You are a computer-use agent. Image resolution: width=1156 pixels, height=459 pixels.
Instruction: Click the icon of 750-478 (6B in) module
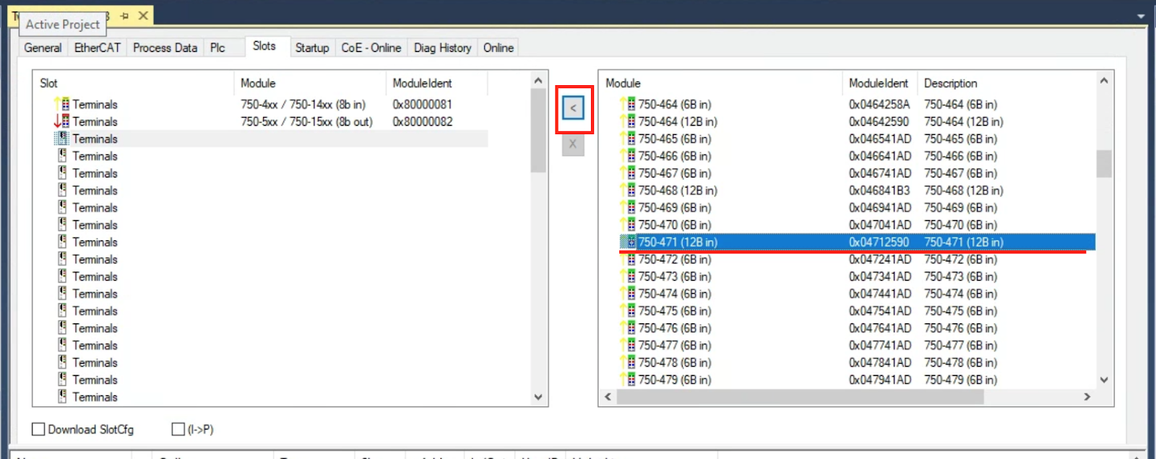629,362
